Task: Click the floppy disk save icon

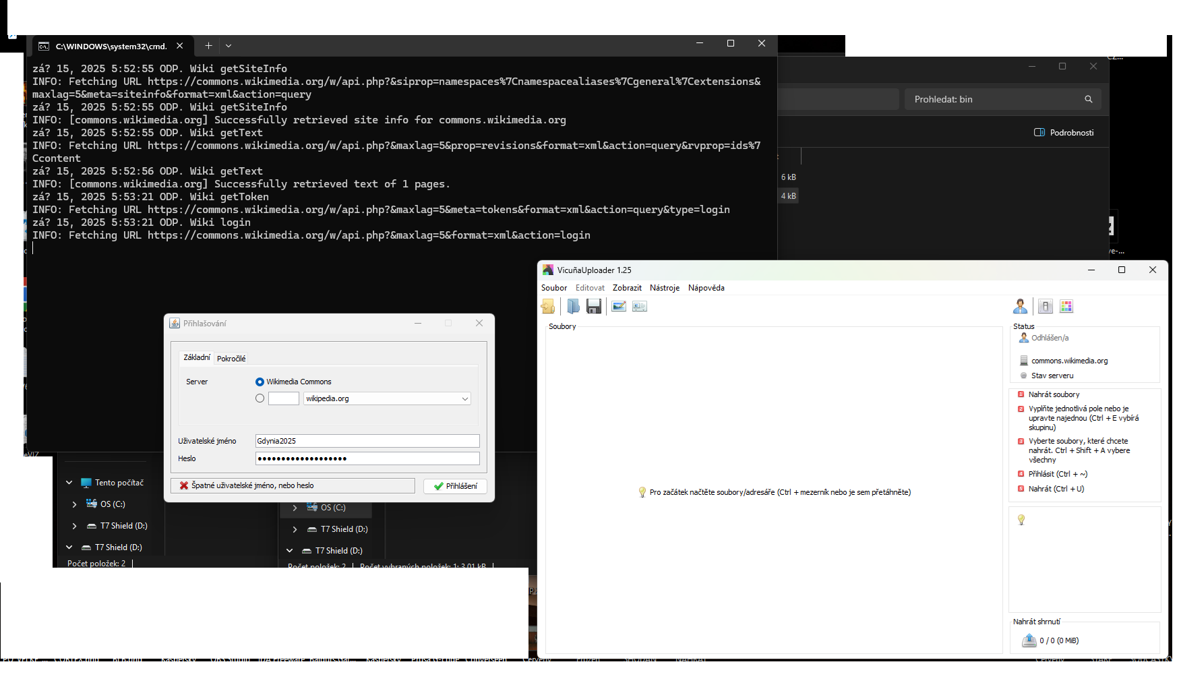Action: 594,307
